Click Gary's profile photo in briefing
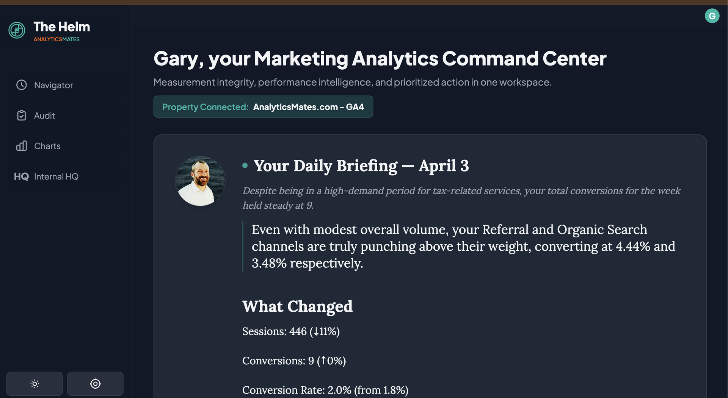This screenshot has width=728, height=398. pos(200,181)
